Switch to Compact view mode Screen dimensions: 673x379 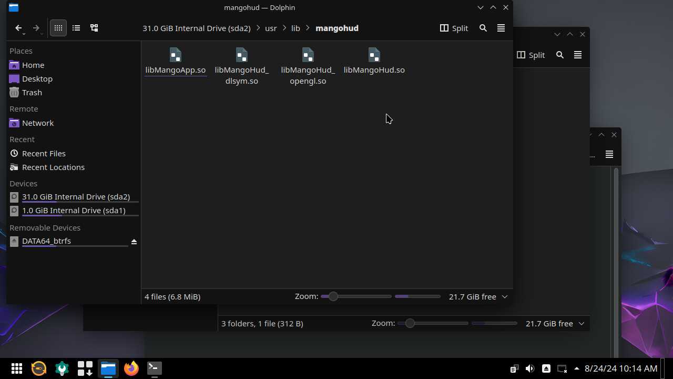(x=76, y=28)
